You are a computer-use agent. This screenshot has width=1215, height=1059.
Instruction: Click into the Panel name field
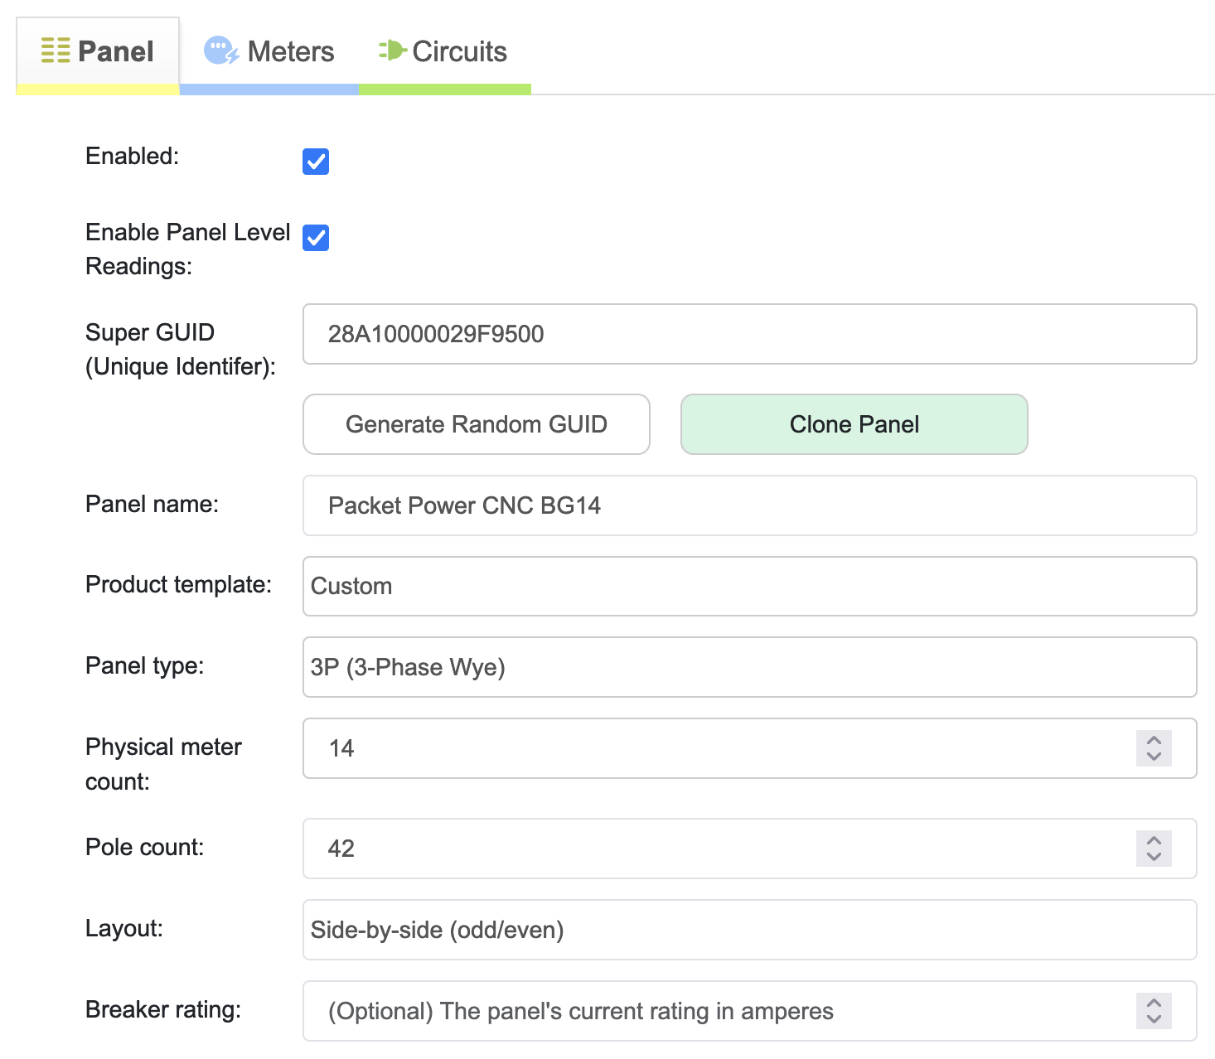click(x=749, y=505)
